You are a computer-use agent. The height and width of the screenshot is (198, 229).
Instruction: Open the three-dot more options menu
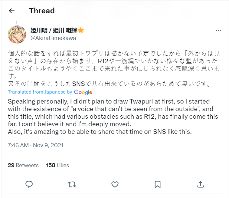pos(218,31)
